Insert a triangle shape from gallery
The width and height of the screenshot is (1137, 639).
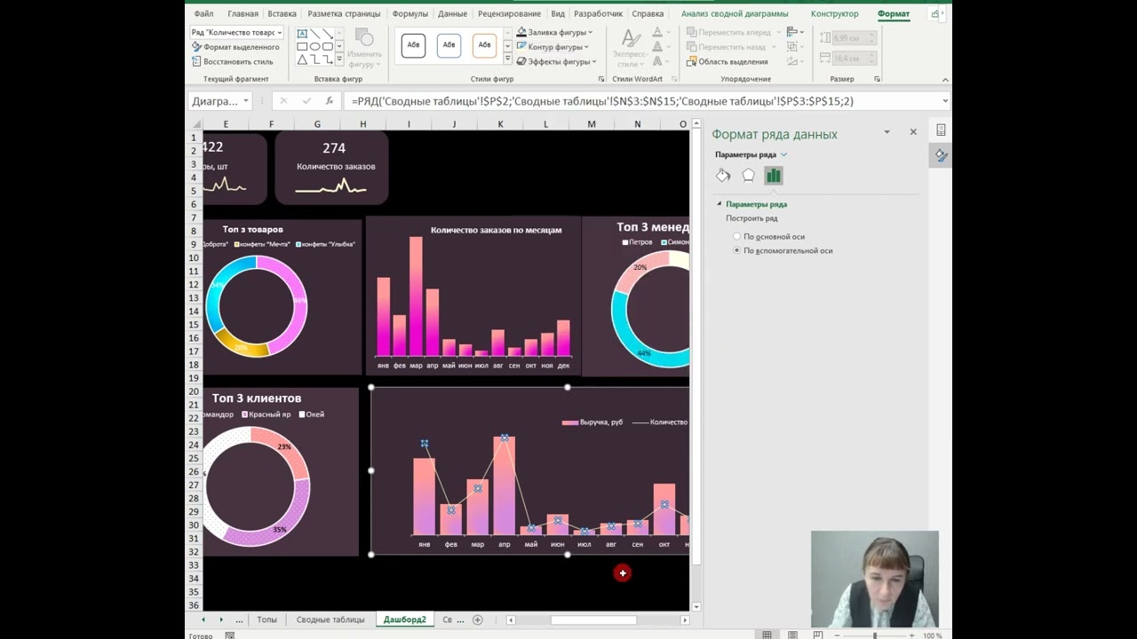[302, 60]
